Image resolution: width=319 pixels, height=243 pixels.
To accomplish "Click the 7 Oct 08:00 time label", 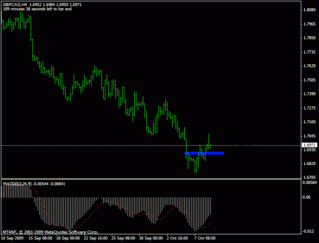I will [205, 238].
